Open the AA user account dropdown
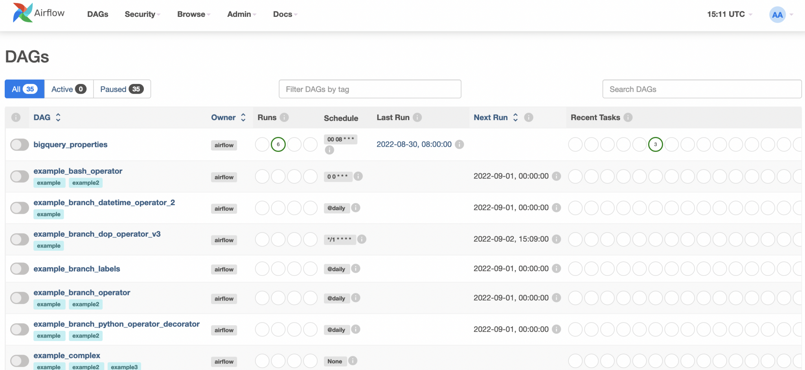The height and width of the screenshot is (370, 805). click(777, 15)
